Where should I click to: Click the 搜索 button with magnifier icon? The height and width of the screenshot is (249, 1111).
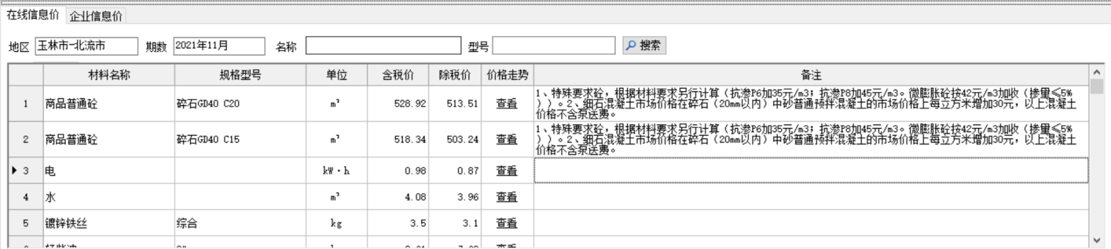(x=644, y=46)
